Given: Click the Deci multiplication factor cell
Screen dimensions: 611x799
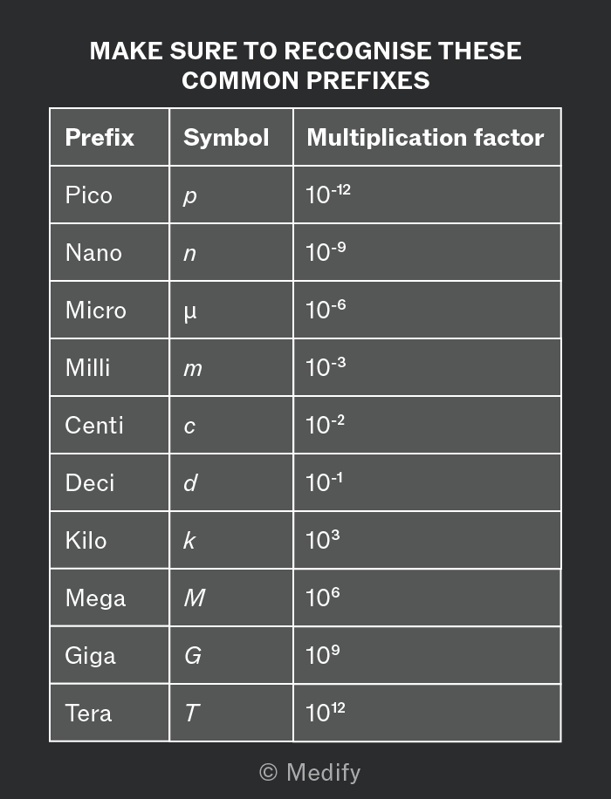Looking at the screenshot, I should (x=428, y=482).
